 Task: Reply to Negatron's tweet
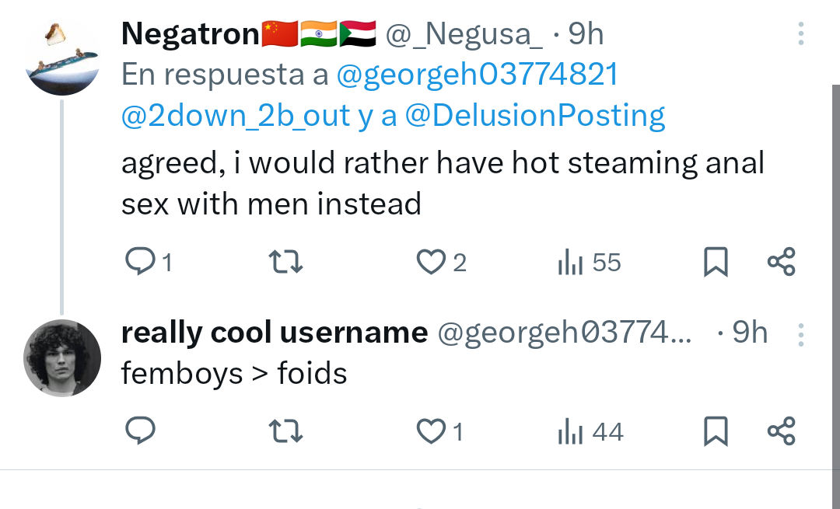[140, 263]
